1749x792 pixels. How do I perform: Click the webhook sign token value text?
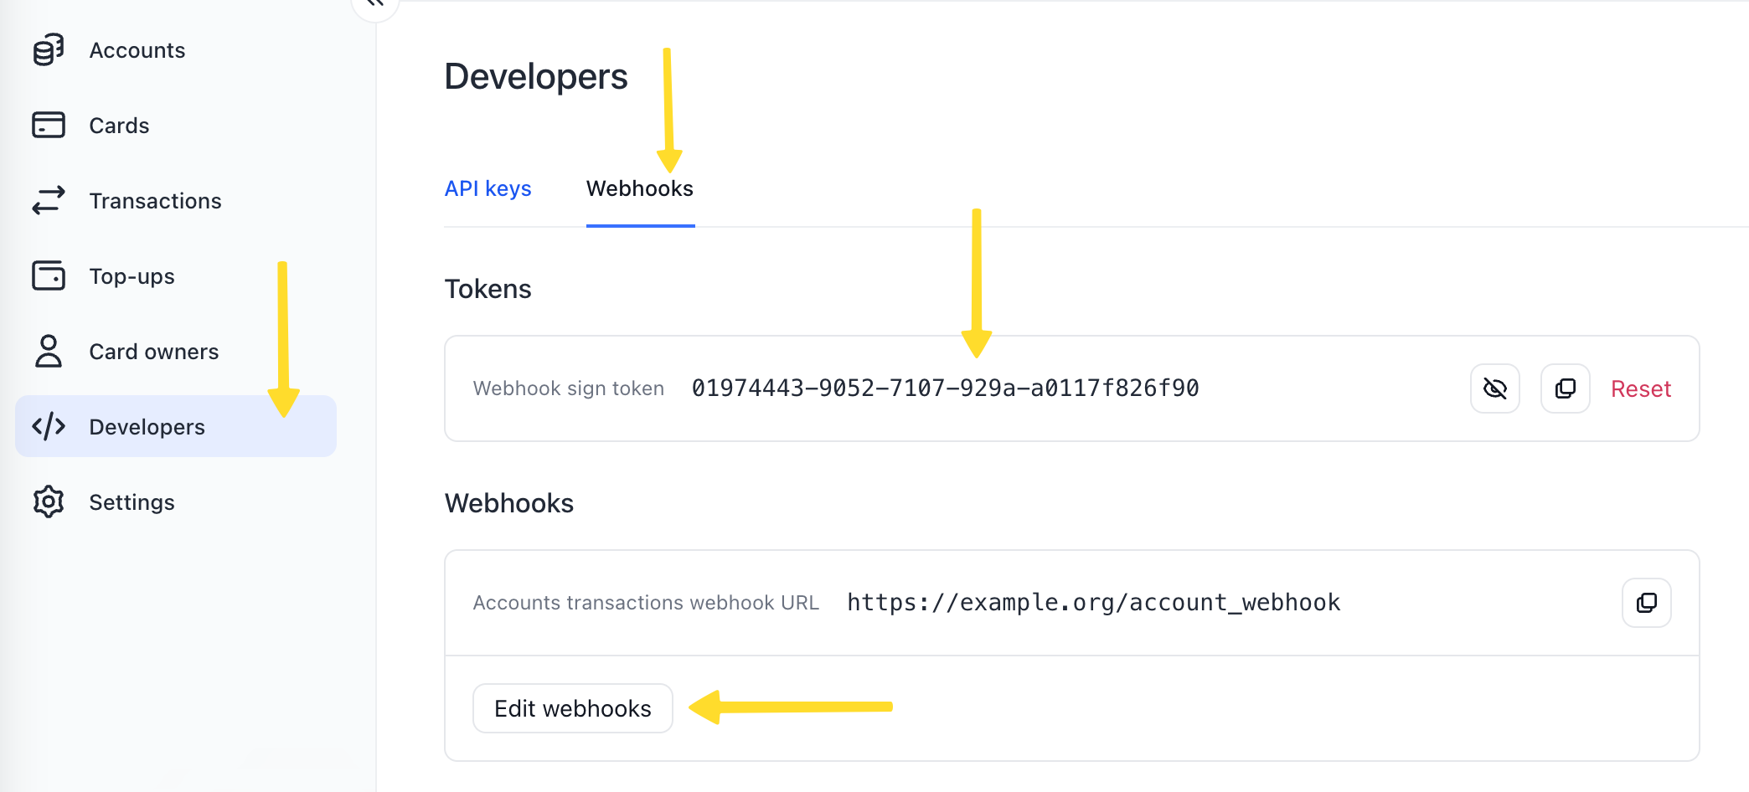(x=945, y=388)
